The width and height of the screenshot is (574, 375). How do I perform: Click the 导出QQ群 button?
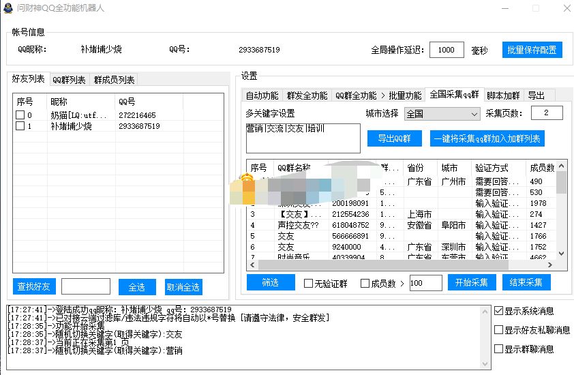[394, 138]
